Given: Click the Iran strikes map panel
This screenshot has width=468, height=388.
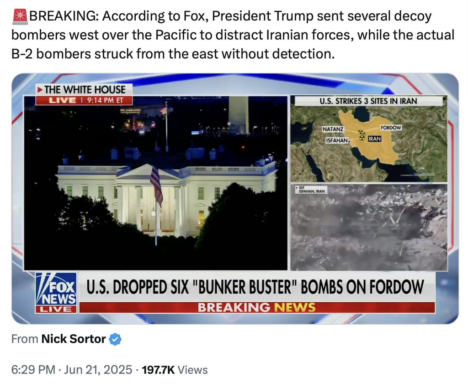Looking at the screenshot, I should pyautogui.click(x=369, y=139).
